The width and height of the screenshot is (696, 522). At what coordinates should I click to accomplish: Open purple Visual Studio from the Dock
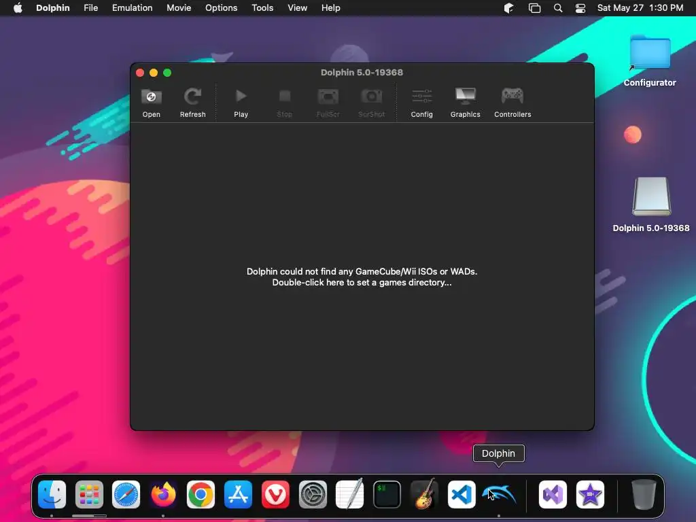[553, 494]
